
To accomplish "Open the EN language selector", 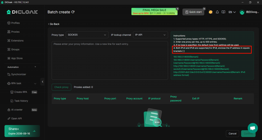I will click(x=232, y=12).
